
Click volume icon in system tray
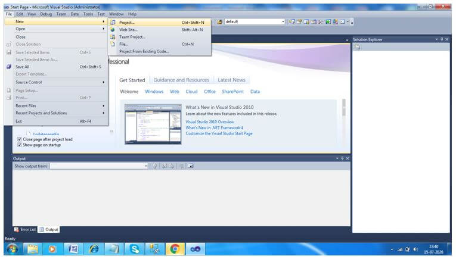point(415,249)
